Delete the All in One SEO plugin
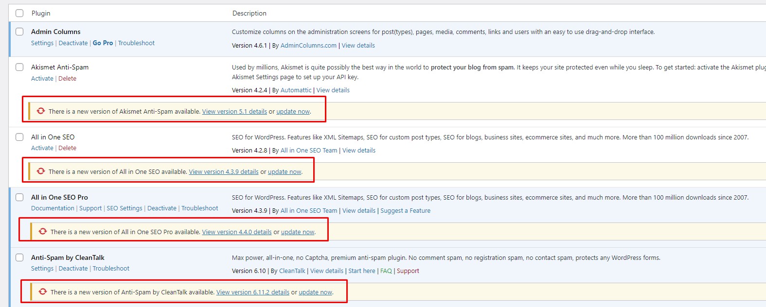 coord(68,148)
